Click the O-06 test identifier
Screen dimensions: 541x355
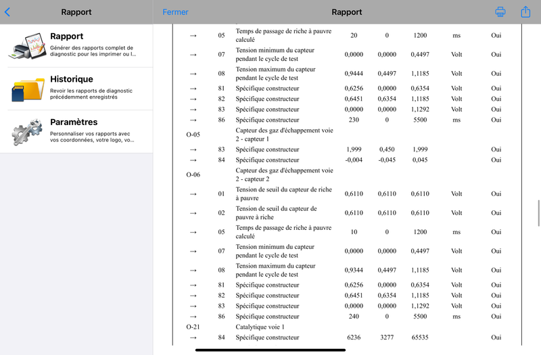tap(193, 174)
